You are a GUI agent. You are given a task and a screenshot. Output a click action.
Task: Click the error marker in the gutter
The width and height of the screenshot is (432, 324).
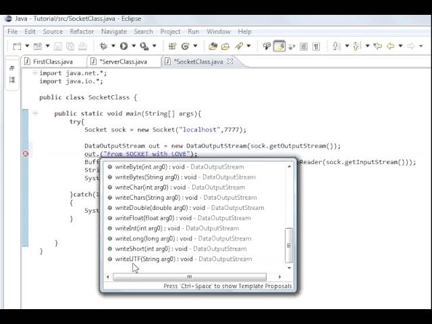(26, 154)
